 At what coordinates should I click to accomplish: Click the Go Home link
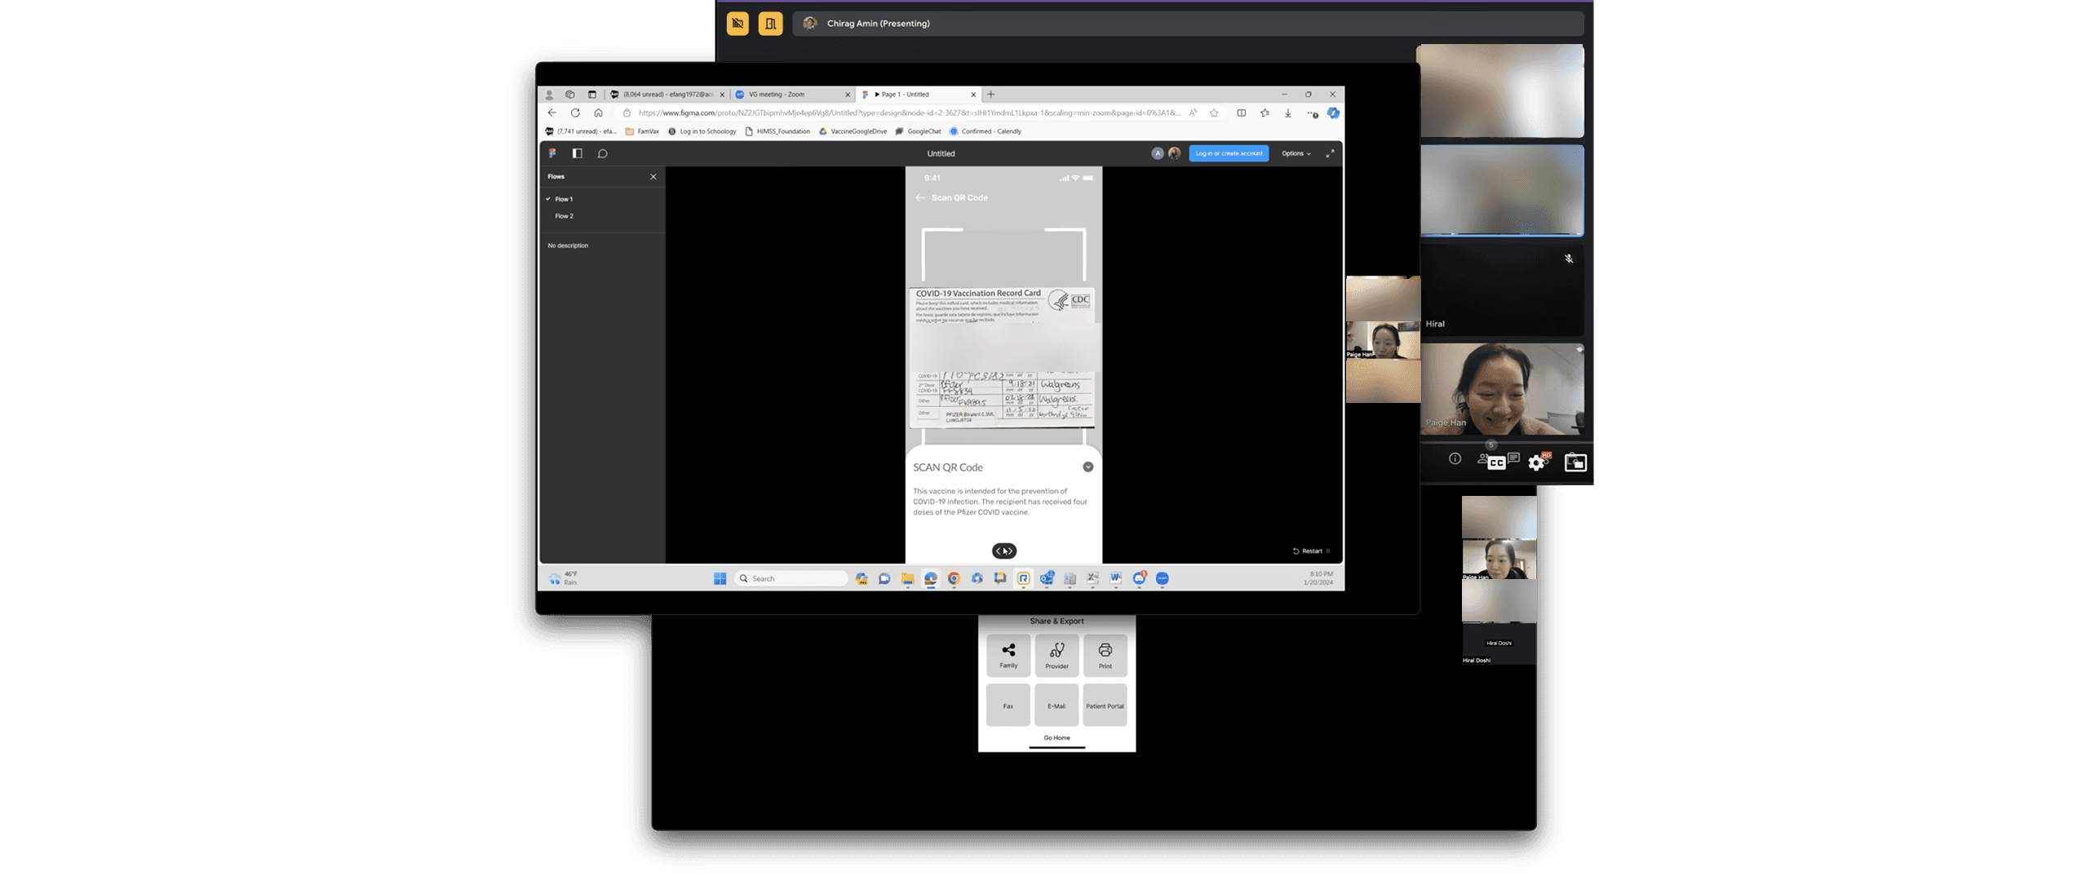click(x=1056, y=738)
